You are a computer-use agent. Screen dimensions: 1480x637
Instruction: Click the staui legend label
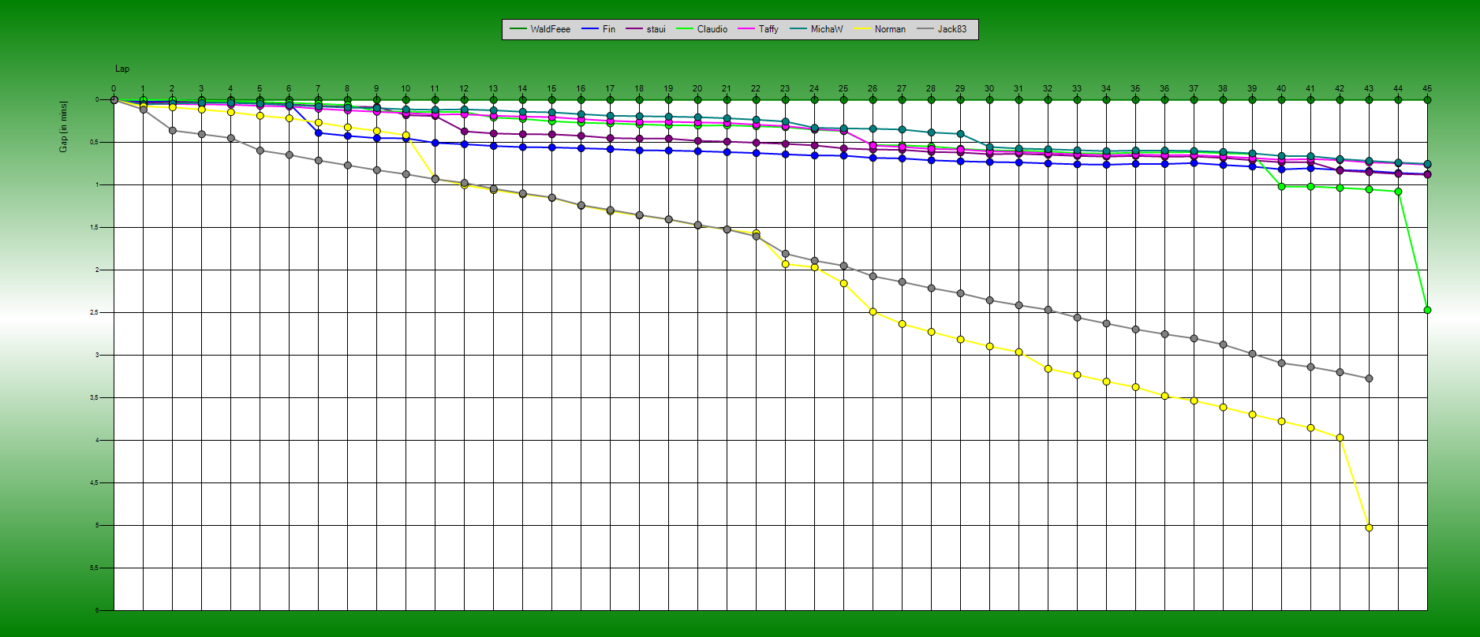[x=656, y=29]
